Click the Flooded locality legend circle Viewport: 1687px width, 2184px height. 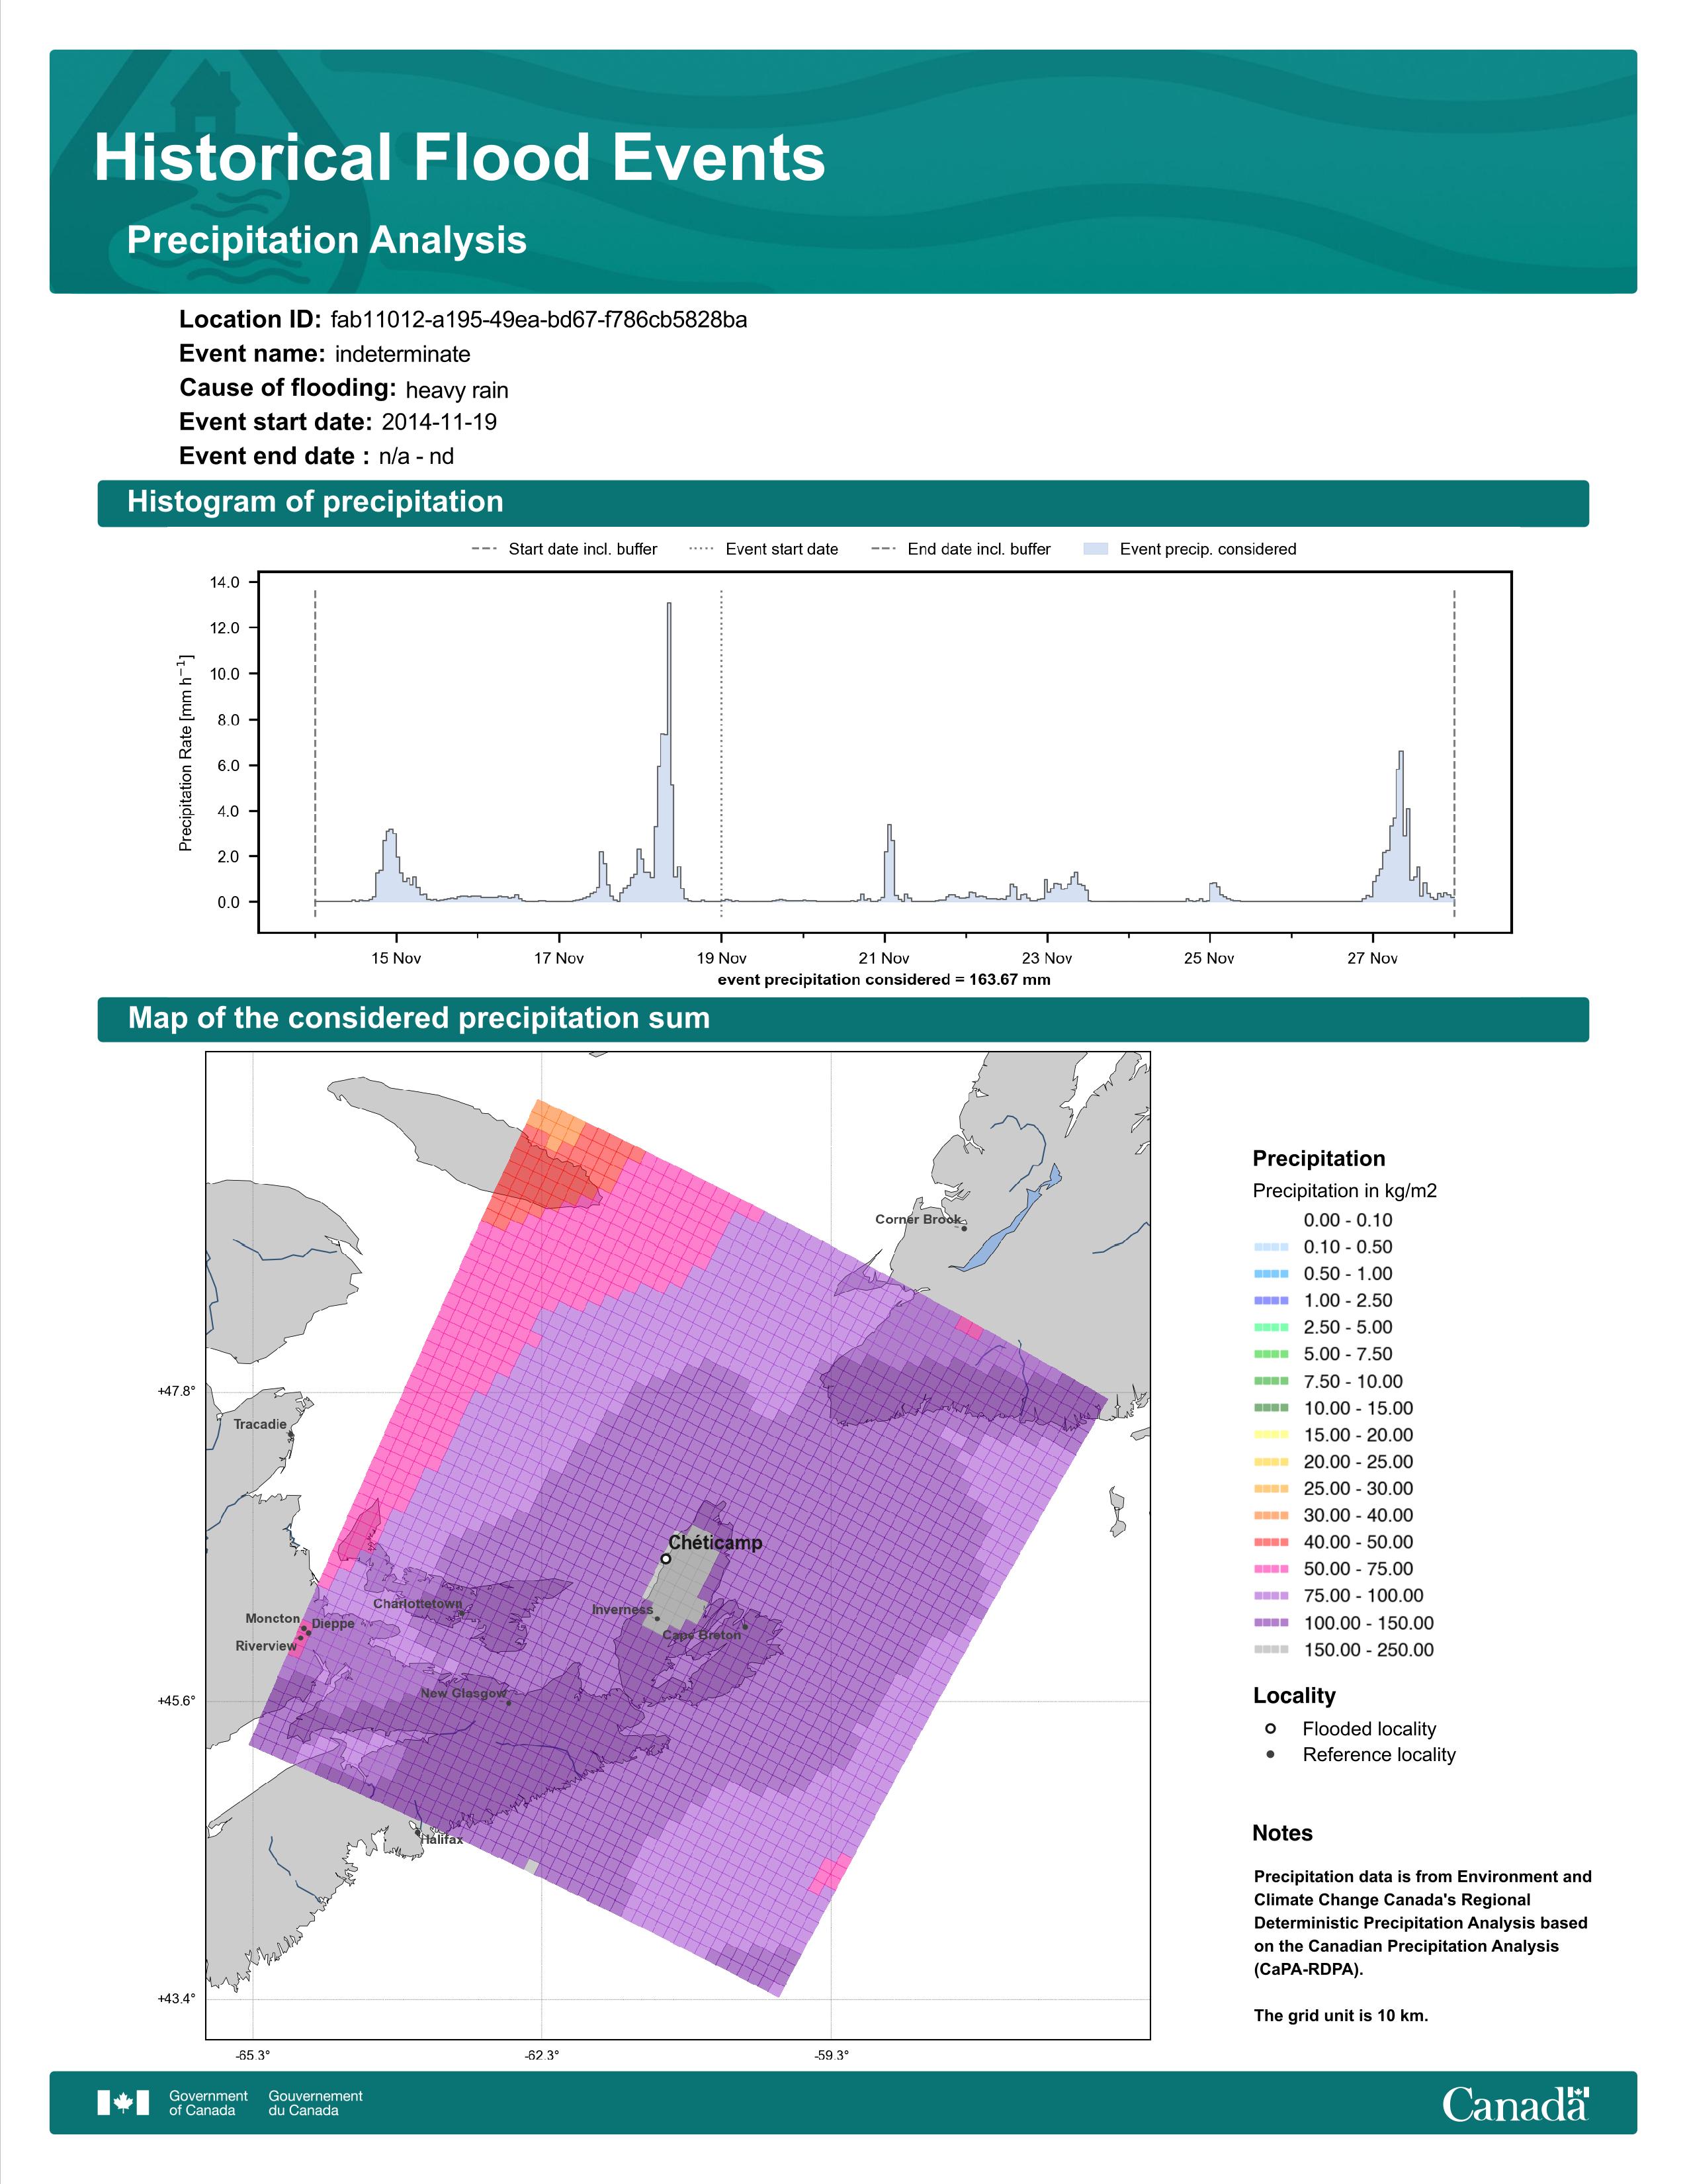(1270, 1729)
